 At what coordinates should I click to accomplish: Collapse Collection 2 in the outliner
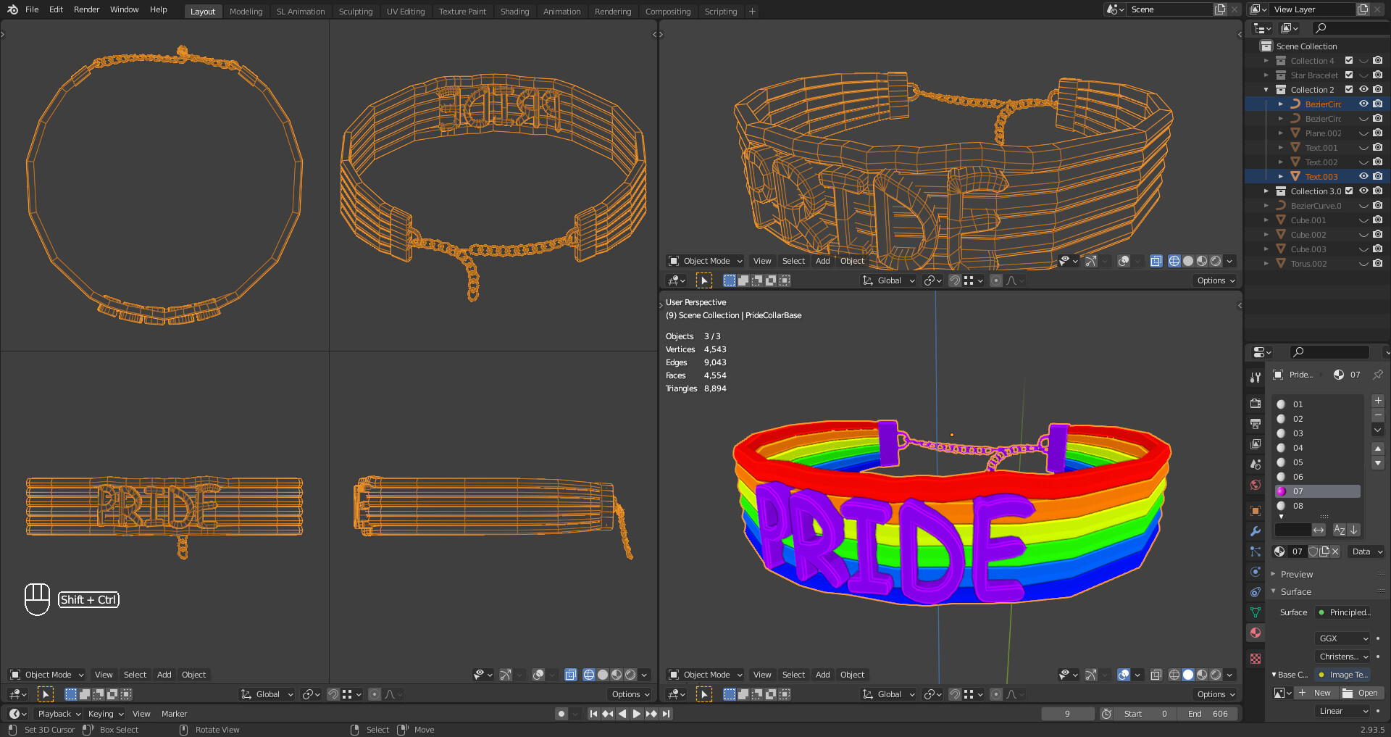(1266, 89)
